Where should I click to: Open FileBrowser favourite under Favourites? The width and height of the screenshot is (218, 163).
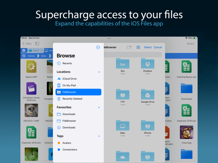(x=78, y=121)
